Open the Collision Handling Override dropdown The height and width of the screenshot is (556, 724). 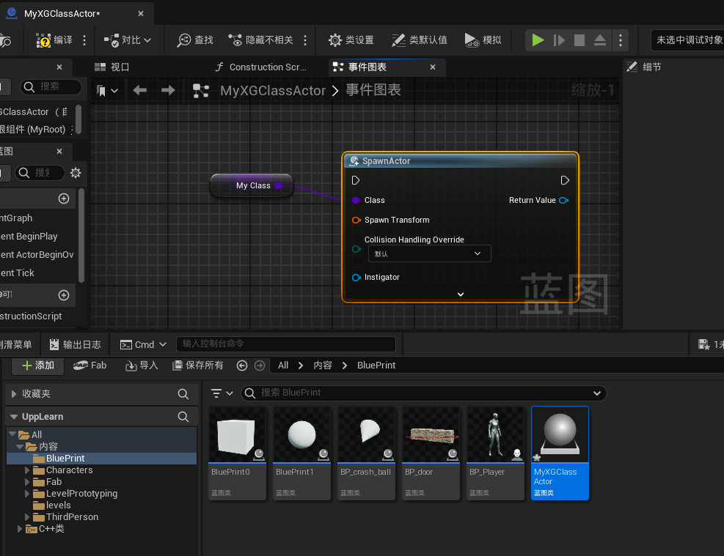(x=429, y=253)
